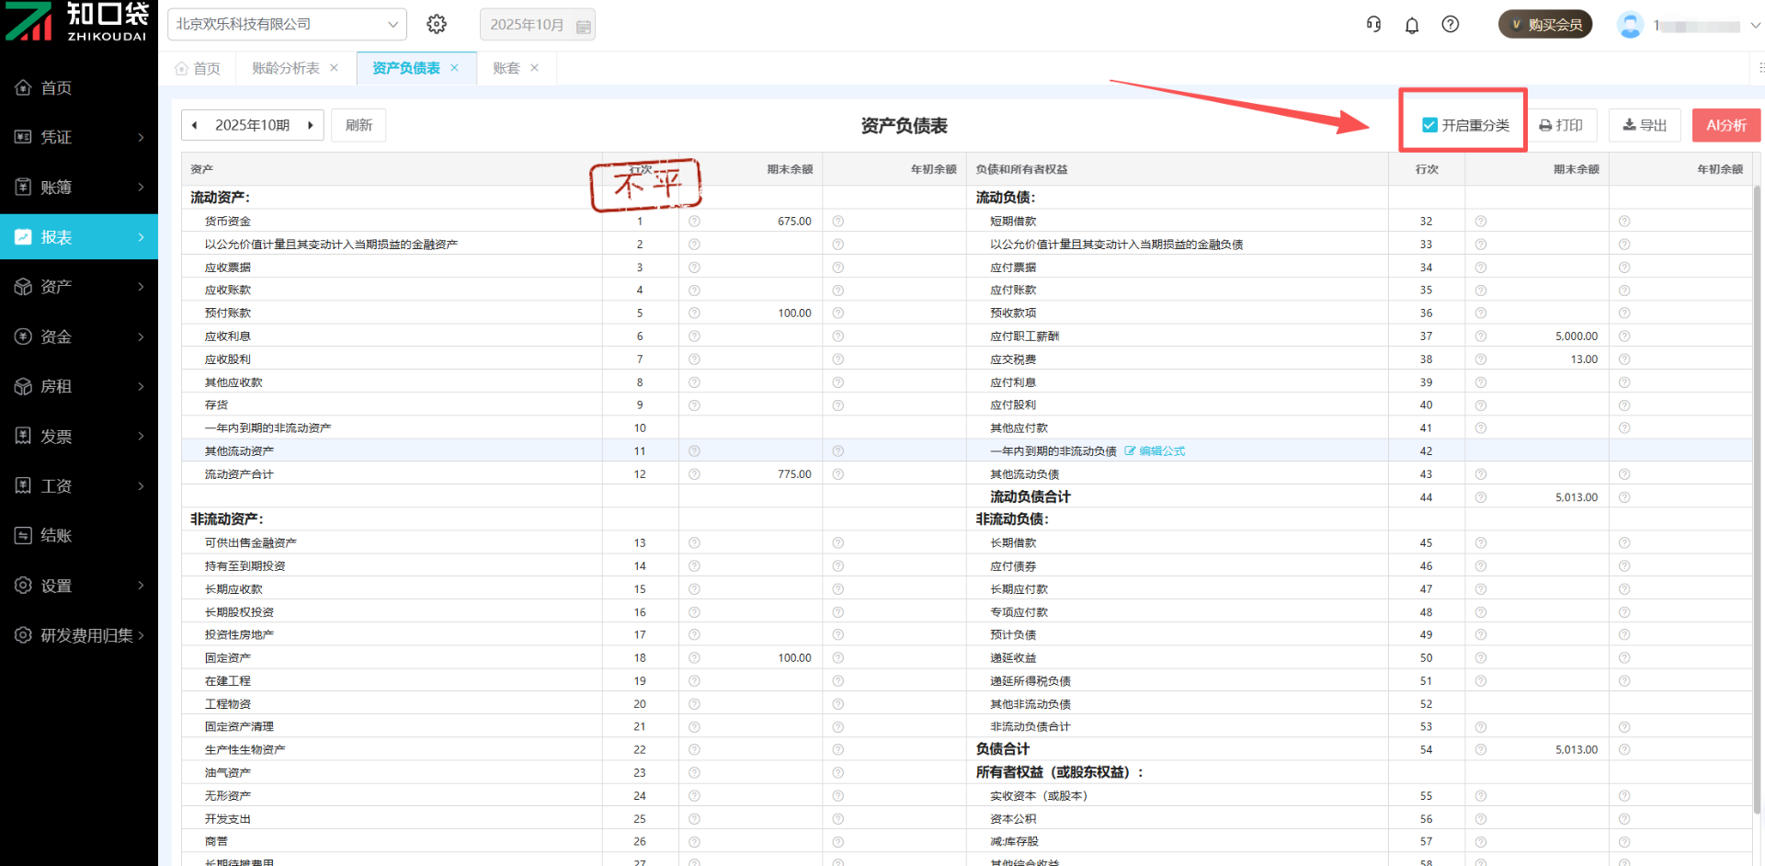This screenshot has height=866, width=1765.
Task: Go to previous period arrow
Action: click(x=195, y=125)
